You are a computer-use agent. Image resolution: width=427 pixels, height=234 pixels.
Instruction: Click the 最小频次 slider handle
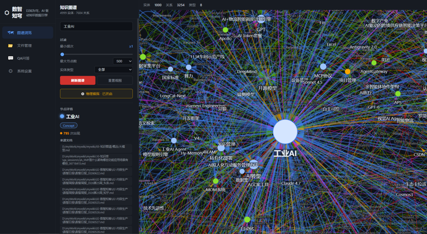click(x=62, y=54)
